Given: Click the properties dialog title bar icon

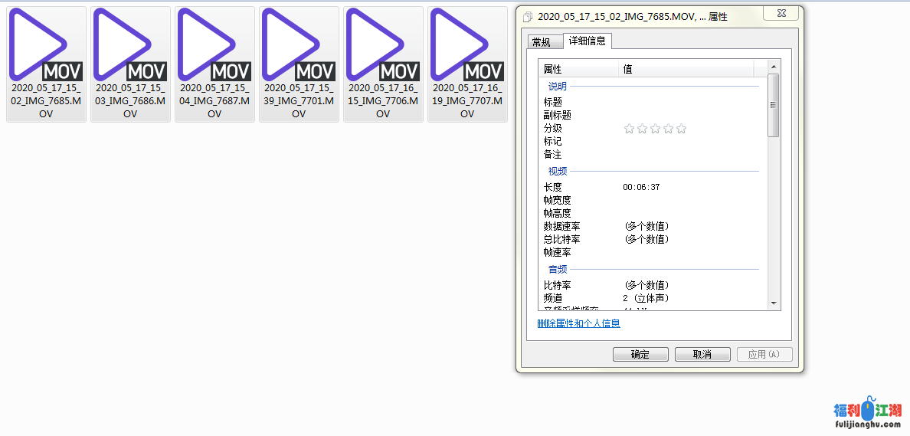Looking at the screenshot, I should click(x=527, y=16).
